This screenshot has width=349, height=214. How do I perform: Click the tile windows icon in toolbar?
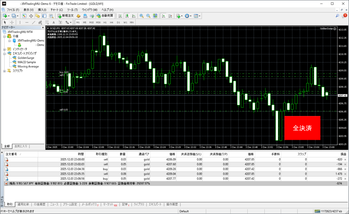[155, 16]
